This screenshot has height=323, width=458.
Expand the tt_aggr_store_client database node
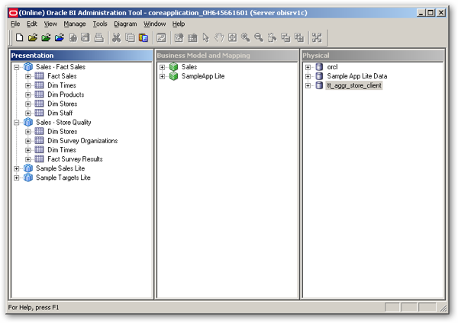pos(308,86)
